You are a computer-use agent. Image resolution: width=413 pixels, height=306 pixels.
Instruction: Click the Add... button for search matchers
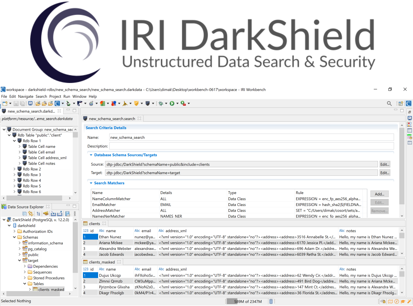379,194
